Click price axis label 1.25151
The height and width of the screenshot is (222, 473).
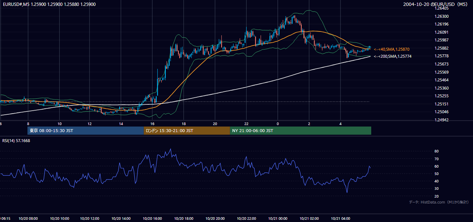coord(442,104)
